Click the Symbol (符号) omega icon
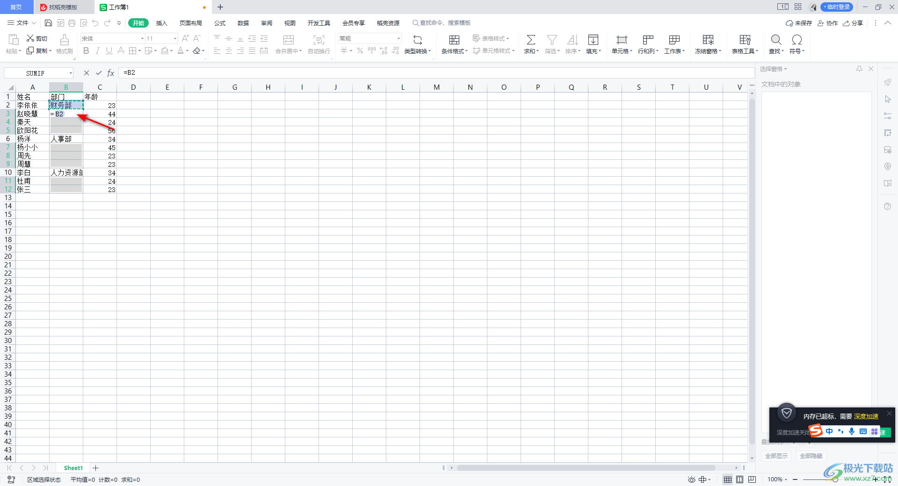 [x=797, y=40]
